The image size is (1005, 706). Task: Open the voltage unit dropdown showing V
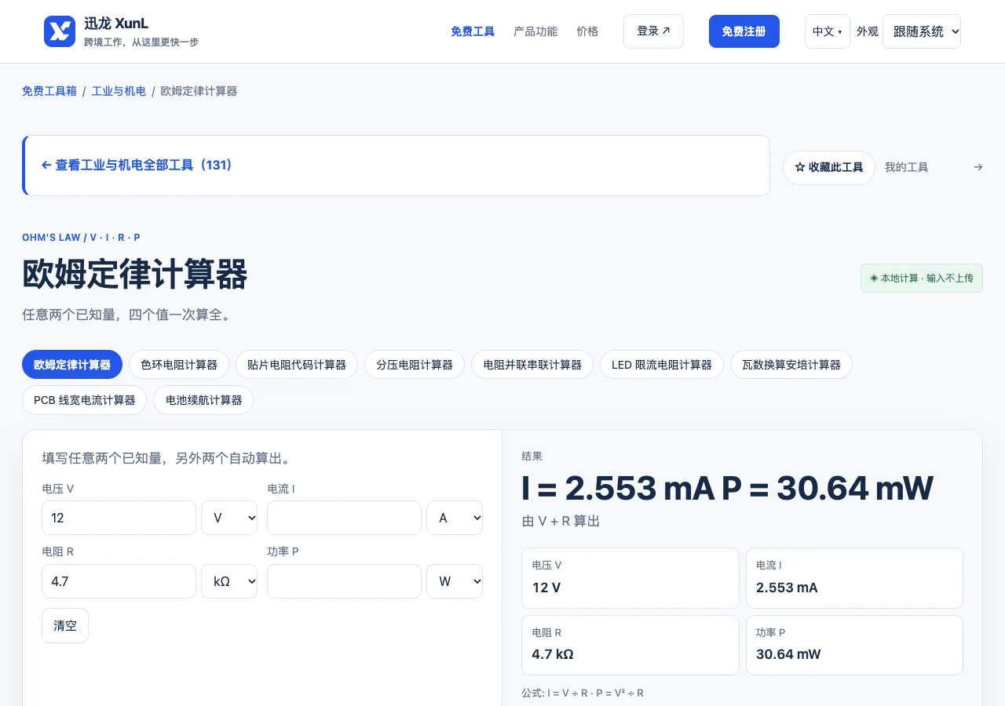pyautogui.click(x=229, y=518)
